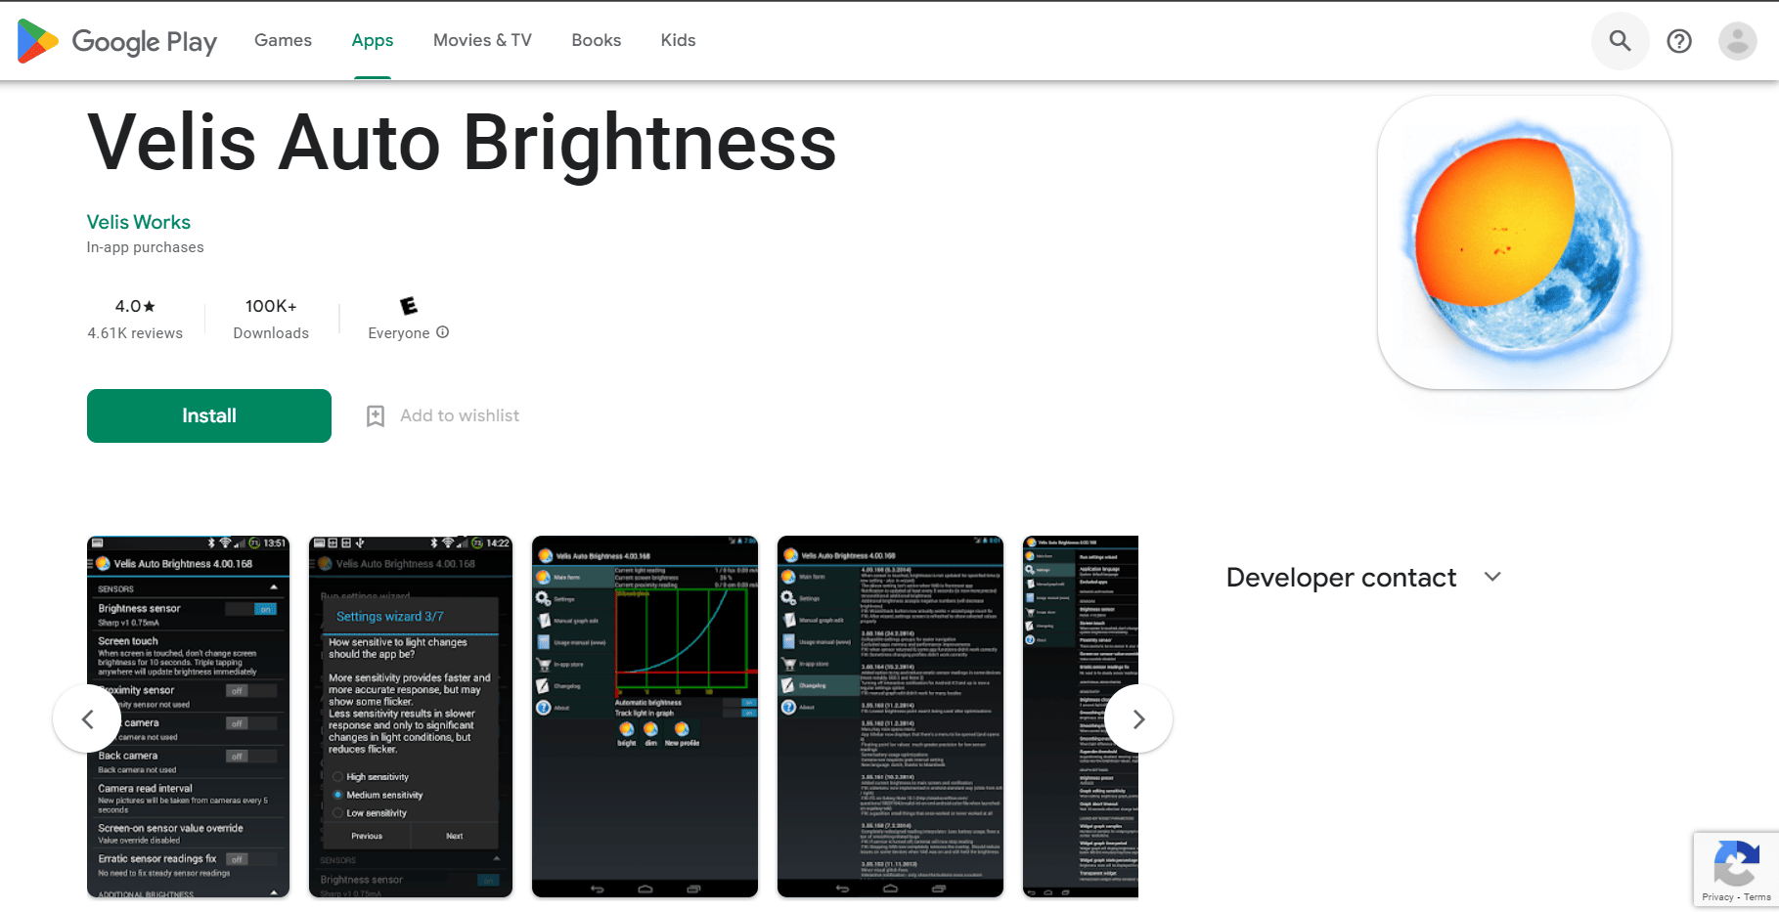
Task: Open the search magnifier icon
Action: pos(1621,41)
